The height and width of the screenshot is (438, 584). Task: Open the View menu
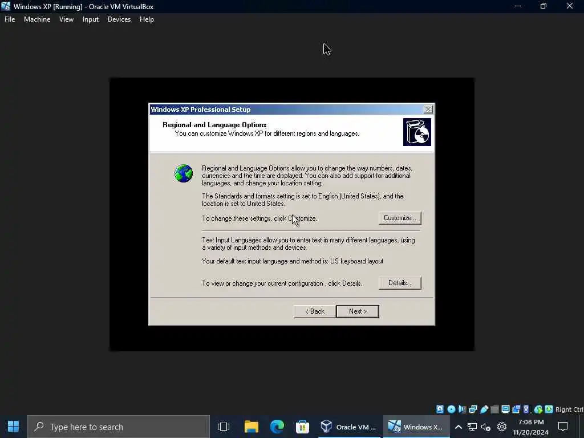point(66,19)
